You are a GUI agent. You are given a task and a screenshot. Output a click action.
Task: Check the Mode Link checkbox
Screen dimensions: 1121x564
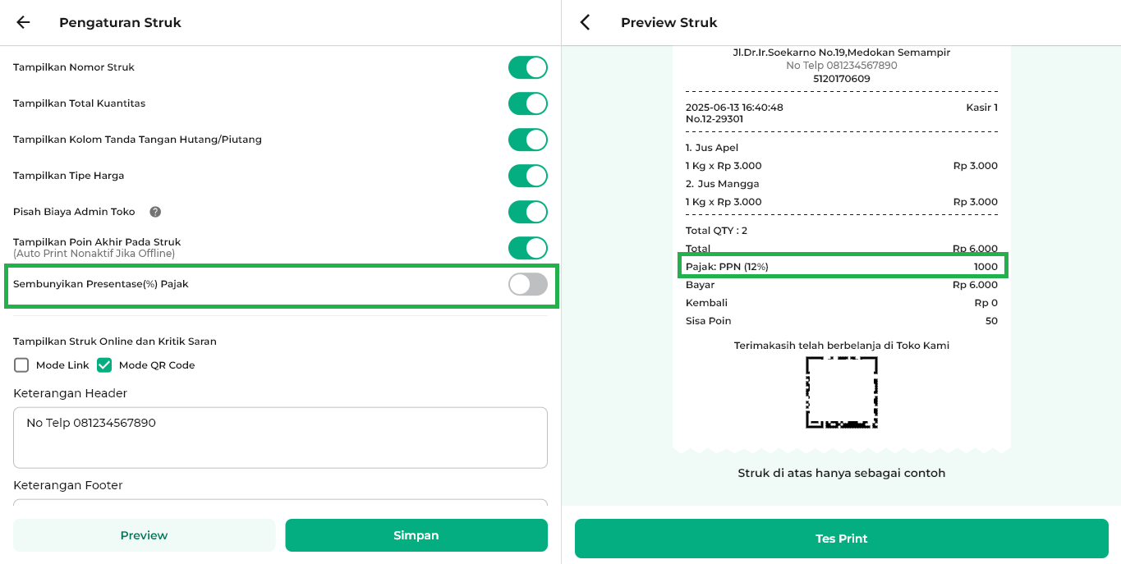click(x=21, y=365)
